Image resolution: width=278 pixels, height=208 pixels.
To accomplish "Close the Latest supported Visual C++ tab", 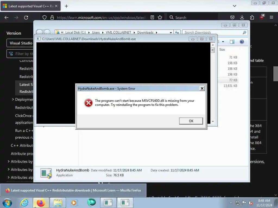I will coord(56,6).
